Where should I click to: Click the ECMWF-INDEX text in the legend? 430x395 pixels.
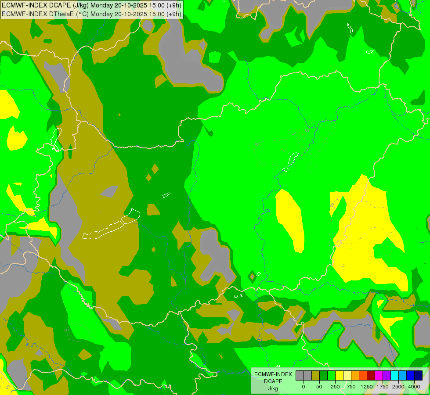point(273,374)
